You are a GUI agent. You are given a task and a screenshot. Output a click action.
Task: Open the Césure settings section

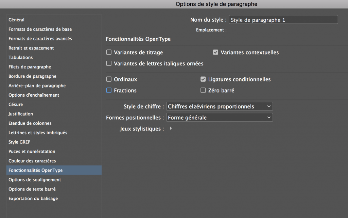[16, 104]
